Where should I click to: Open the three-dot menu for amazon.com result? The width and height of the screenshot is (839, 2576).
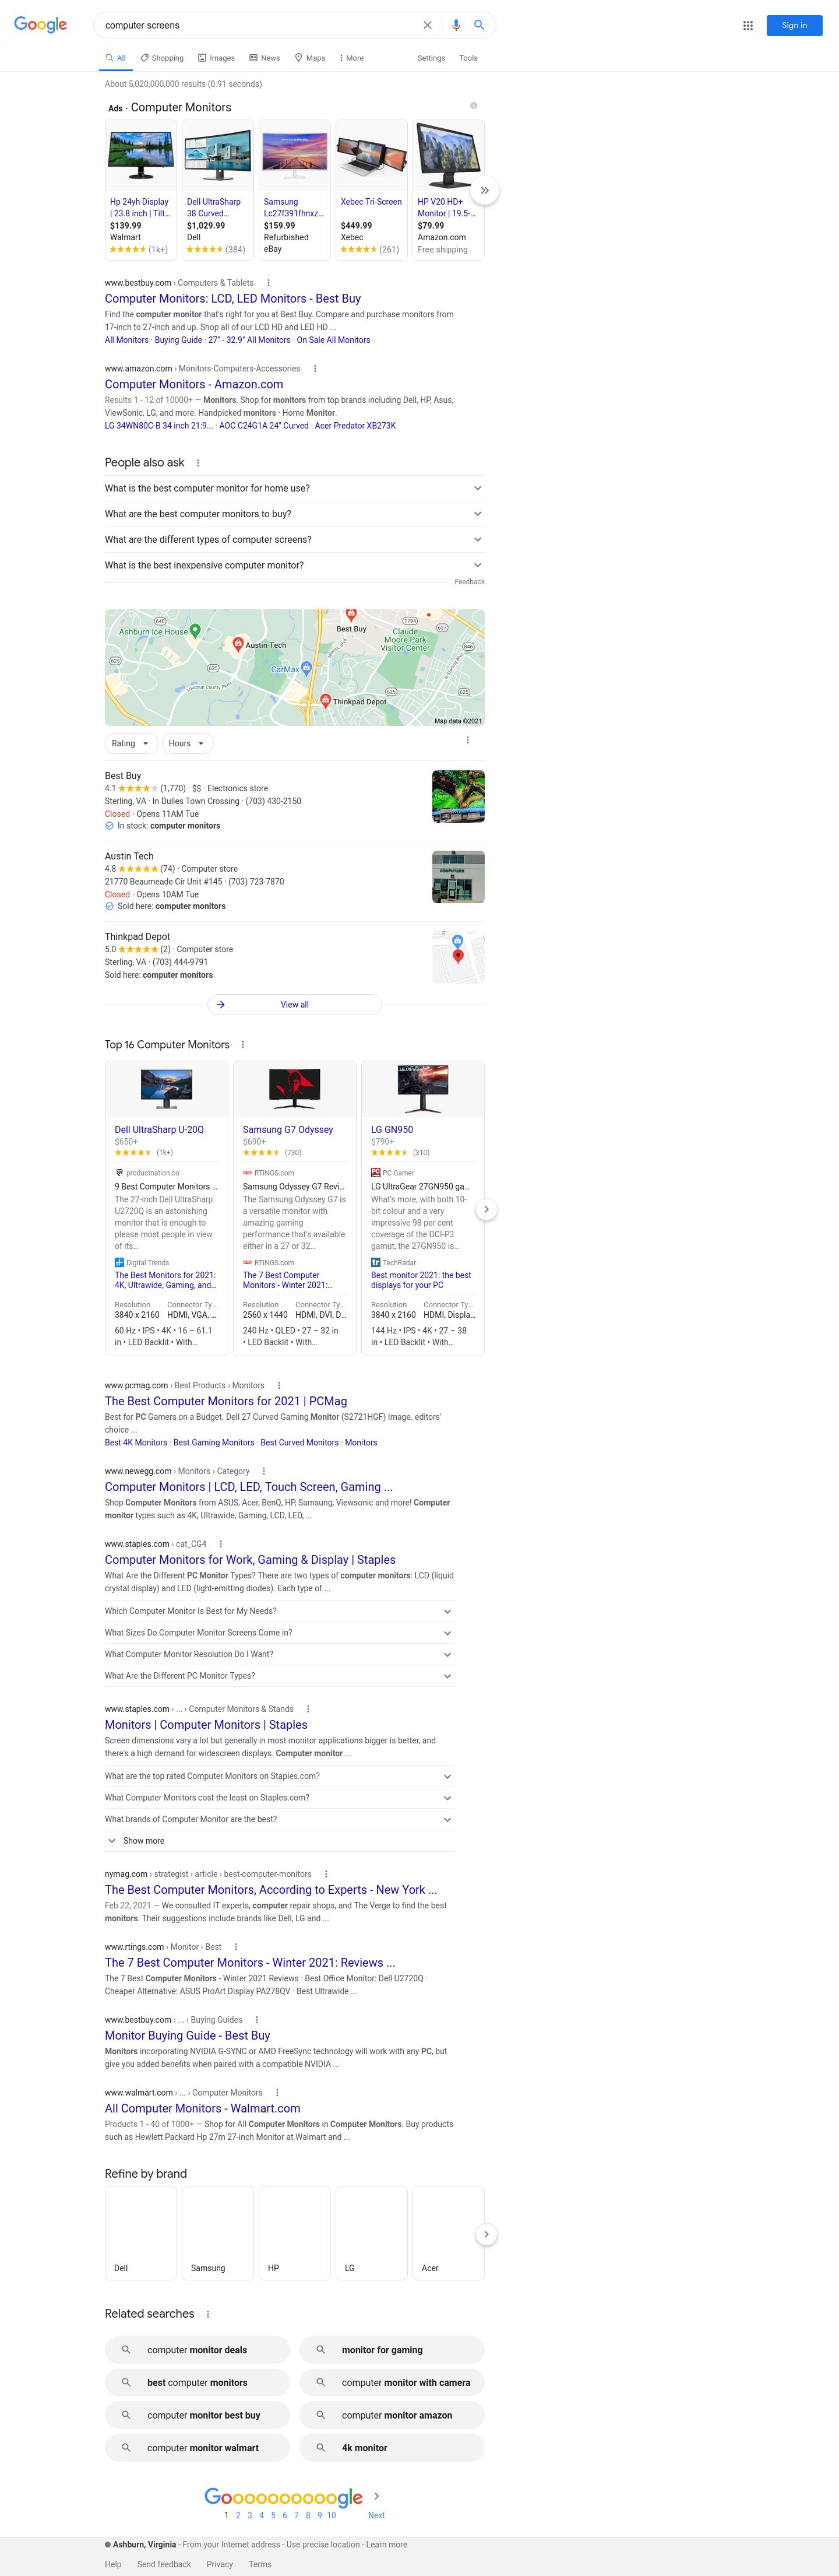[x=315, y=369]
